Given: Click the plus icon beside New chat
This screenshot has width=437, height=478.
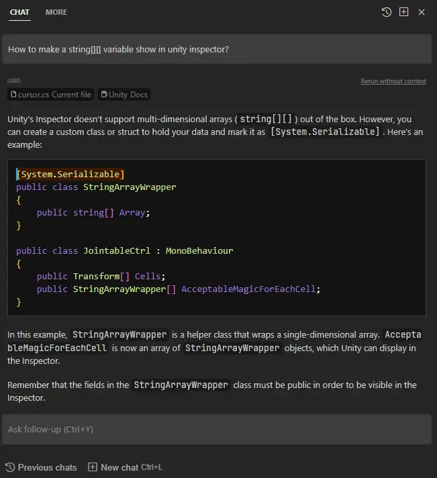Looking at the screenshot, I should click(93, 467).
